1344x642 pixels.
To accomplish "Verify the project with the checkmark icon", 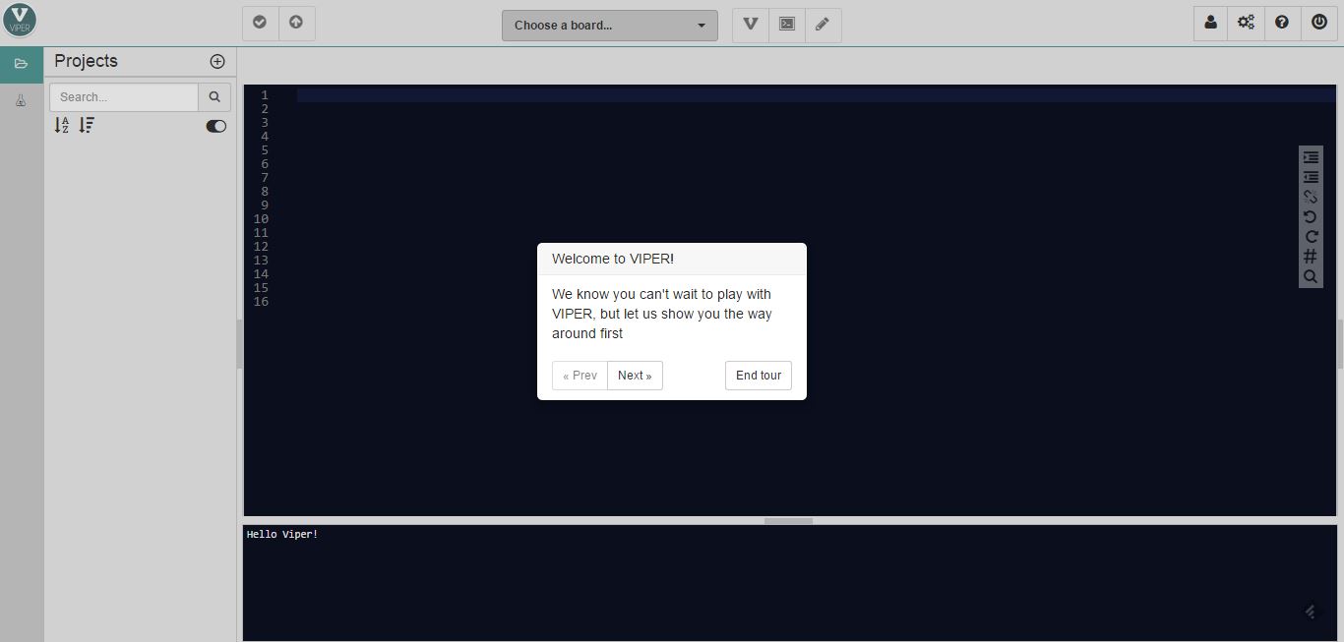I will (260, 23).
